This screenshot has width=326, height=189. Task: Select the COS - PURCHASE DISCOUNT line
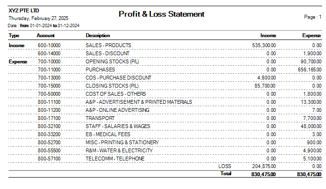165,78
